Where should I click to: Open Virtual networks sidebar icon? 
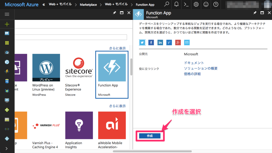pos(7,129)
